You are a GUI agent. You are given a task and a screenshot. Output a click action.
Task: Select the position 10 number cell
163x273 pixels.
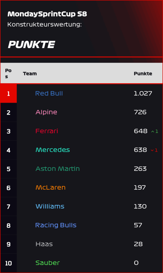click(x=9, y=263)
